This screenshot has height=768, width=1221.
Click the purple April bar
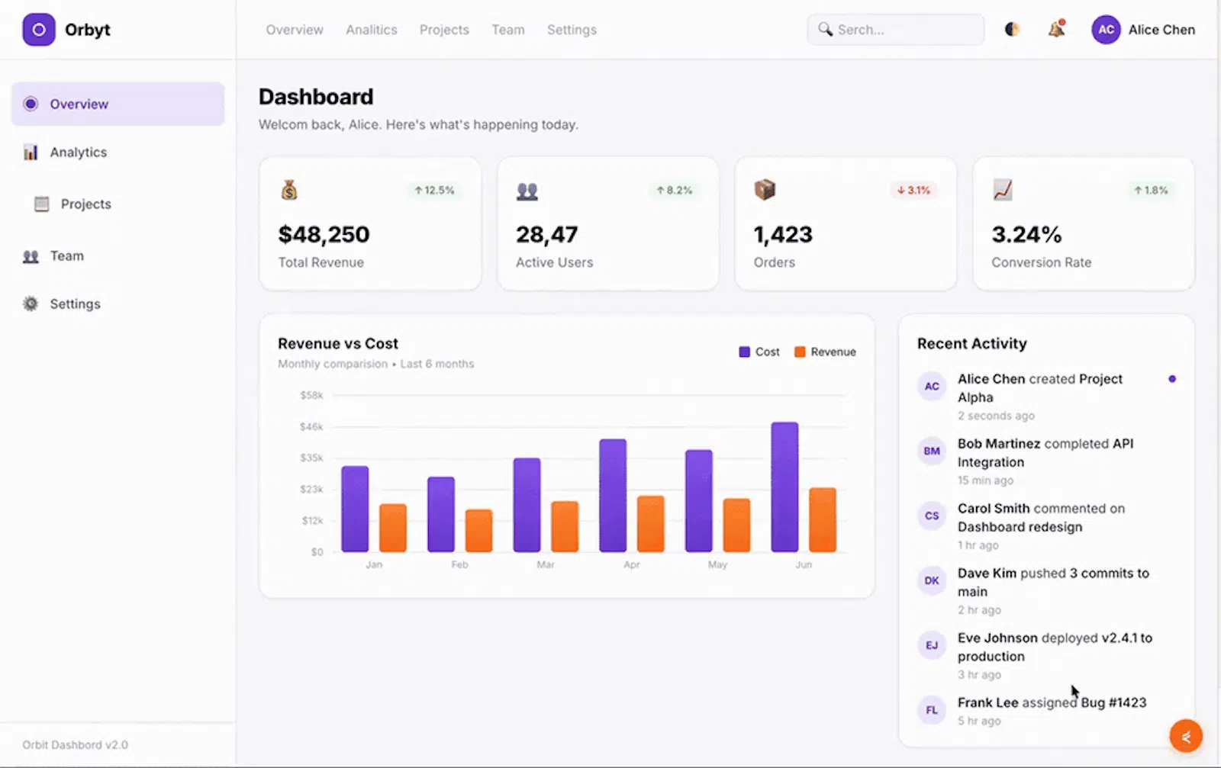tap(613, 495)
